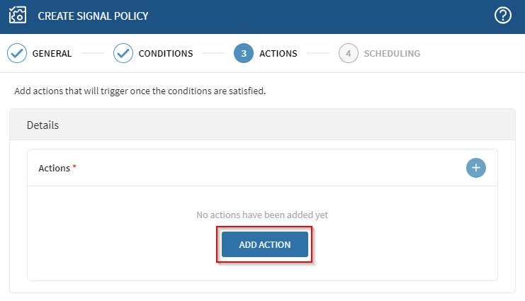
Task: Click the 'No actions have been added yet' message
Action: [262, 215]
